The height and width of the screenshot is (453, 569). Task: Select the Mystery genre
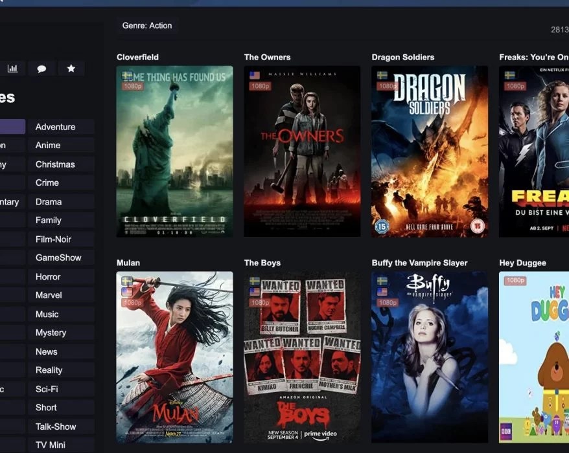coord(61,333)
